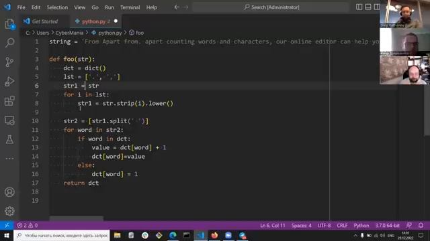Open the Problems errors and warnings indicator
The height and width of the screenshot is (241, 430).
pyautogui.click(x=28, y=226)
